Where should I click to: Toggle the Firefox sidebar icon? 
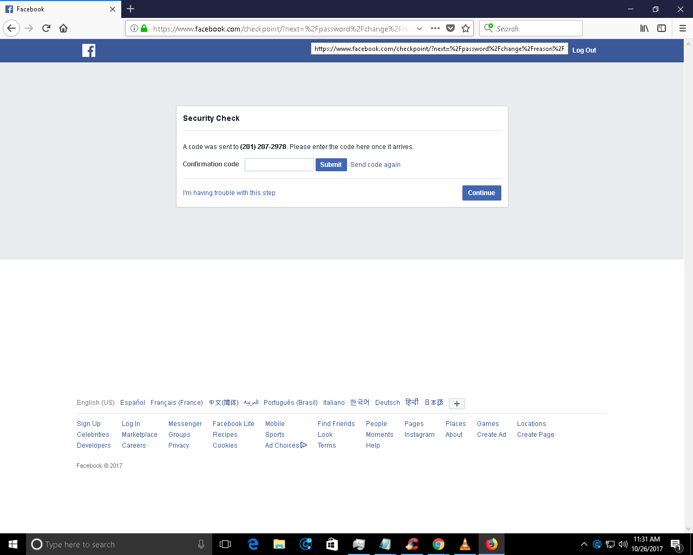[662, 28]
